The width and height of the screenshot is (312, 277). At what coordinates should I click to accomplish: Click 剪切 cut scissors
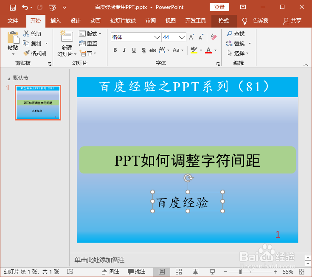pyautogui.click(x=32, y=34)
